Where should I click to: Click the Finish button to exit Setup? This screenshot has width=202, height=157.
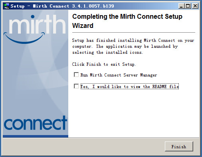coord(179,146)
